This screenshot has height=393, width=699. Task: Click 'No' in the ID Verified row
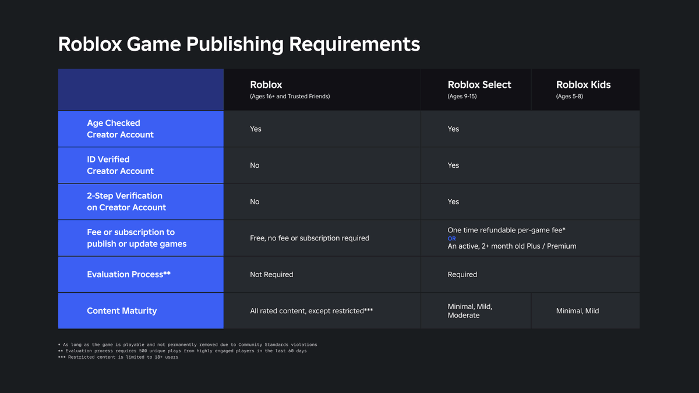click(255, 165)
